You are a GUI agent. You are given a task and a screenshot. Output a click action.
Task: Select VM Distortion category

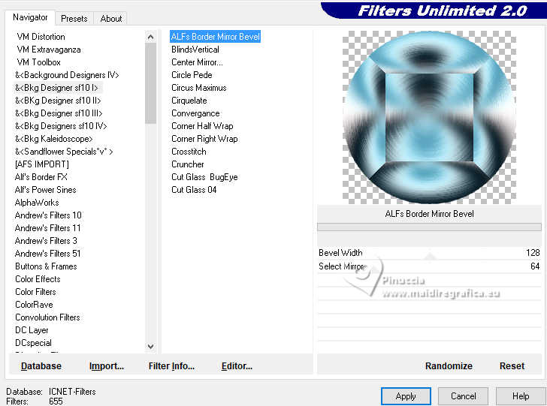[41, 37]
